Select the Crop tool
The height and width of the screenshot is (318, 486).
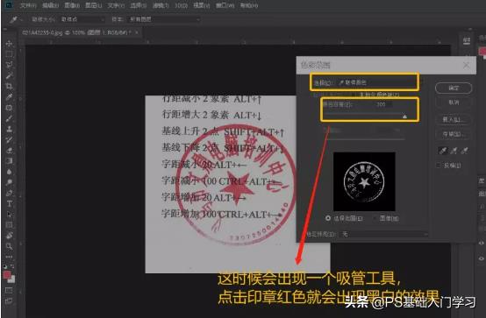tap(9, 86)
